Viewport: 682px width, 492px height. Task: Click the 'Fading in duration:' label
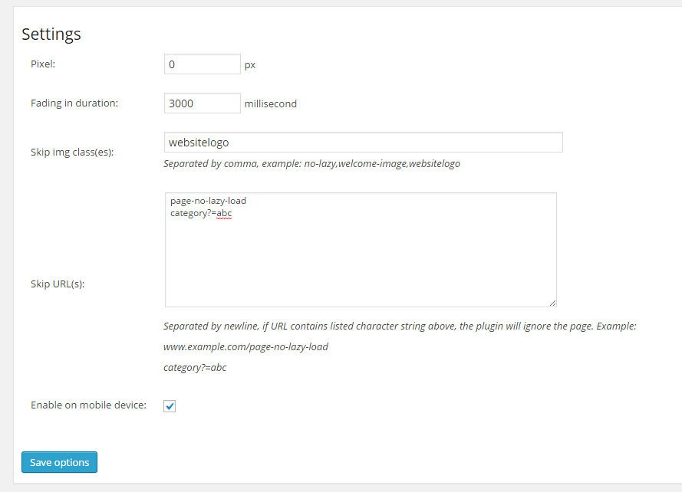tap(74, 103)
